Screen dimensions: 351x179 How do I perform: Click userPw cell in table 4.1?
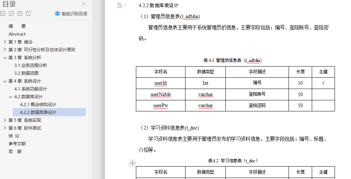(x=161, y=106)
